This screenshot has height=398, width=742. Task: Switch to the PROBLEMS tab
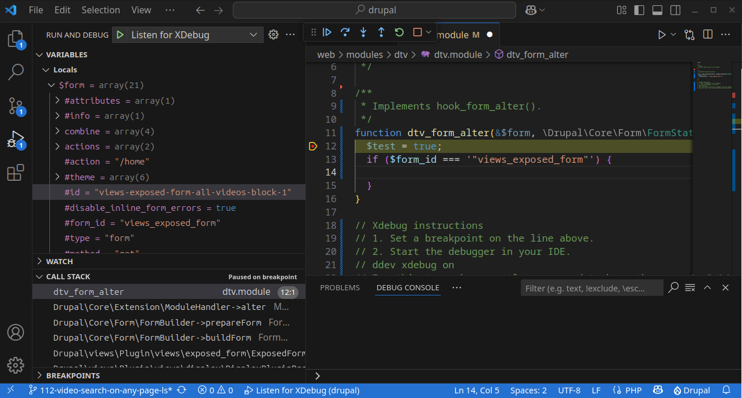point(340,287)
